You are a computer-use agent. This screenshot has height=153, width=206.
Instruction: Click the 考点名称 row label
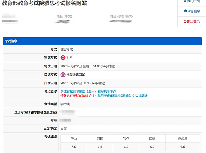(x=50, y=92)
